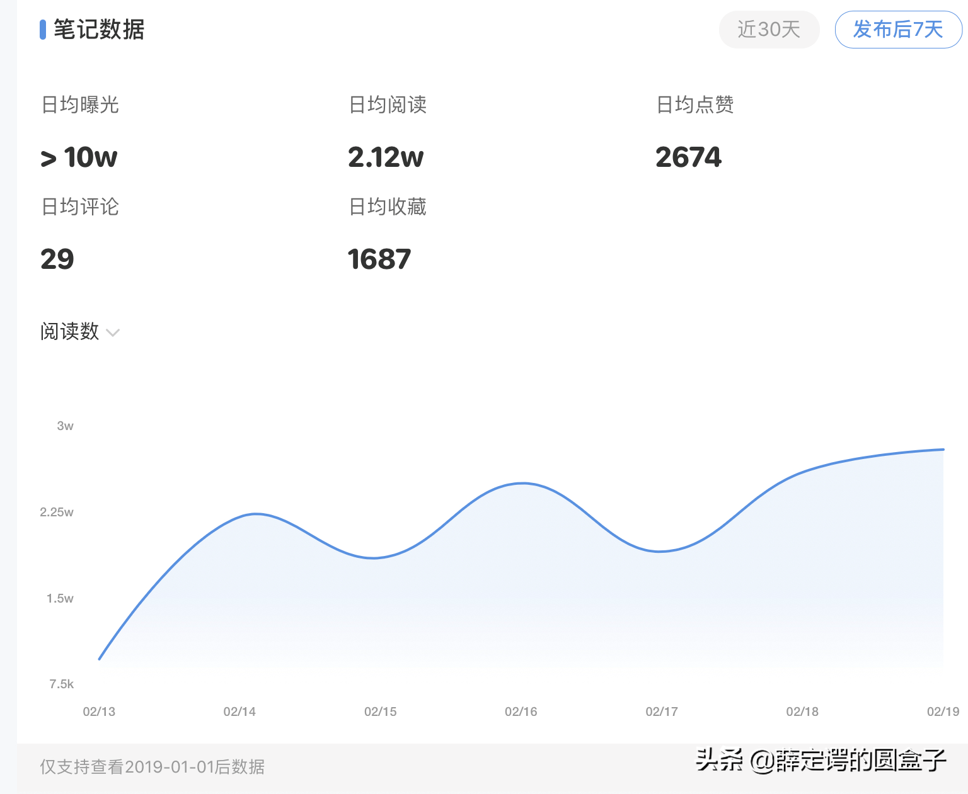Screen dimensions: 968x794
Task: Click the 1.5w y-axis label
Action: click(60, 599)
